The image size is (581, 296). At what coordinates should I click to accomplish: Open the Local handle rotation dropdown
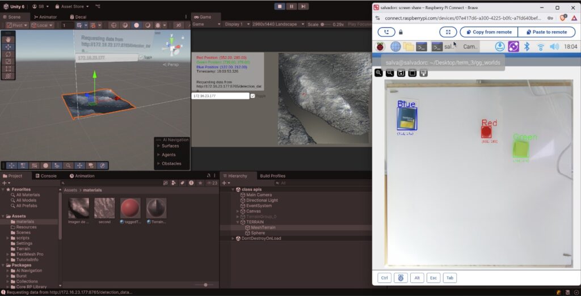42,25
